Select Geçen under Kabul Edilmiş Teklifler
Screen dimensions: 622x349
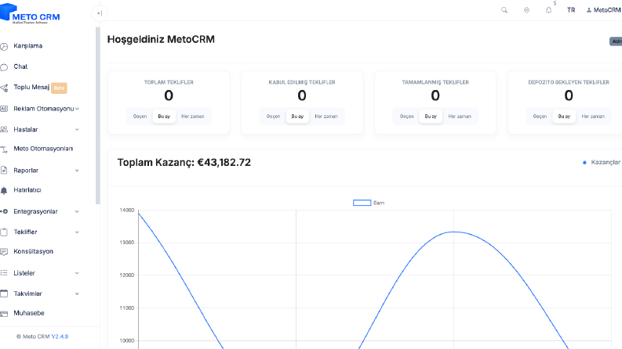coord(273,117)
